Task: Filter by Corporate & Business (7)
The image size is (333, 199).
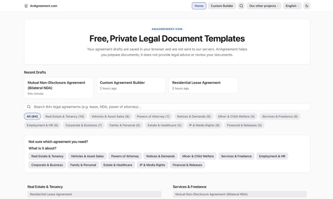Action: click(x=84, y=125)
